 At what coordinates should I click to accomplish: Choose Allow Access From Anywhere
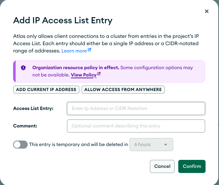(123, 90)
